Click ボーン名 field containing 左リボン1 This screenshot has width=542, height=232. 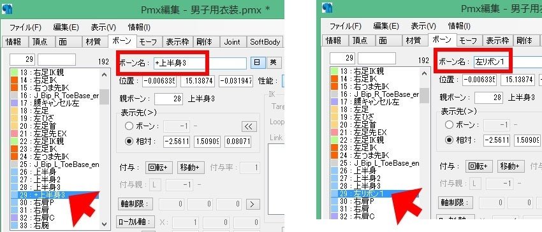click(508, 62)
